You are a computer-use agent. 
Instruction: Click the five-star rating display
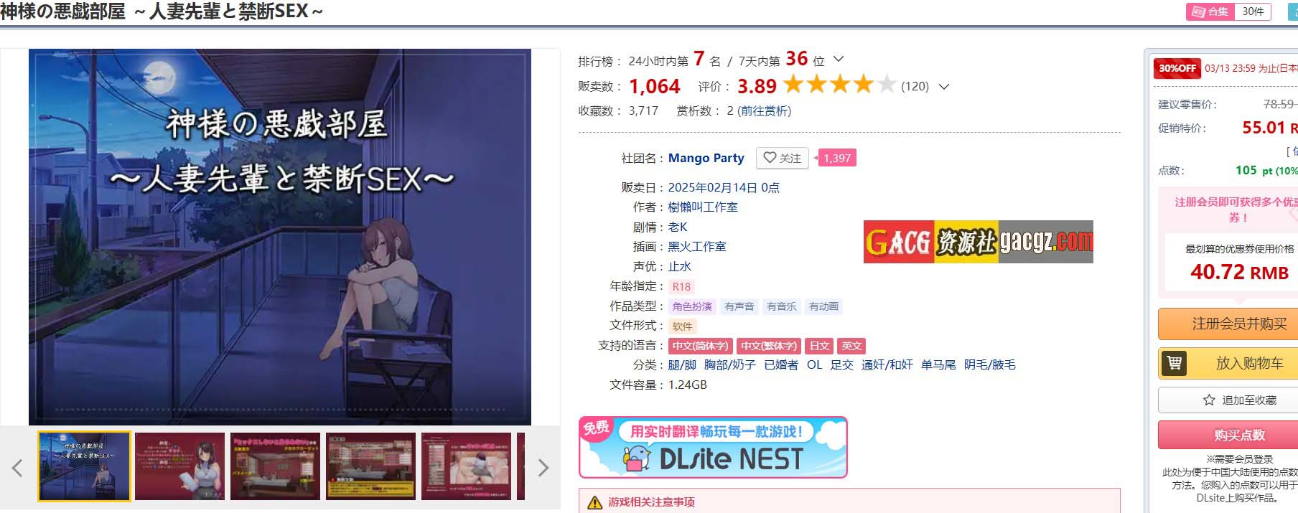(x=840, y=85)
